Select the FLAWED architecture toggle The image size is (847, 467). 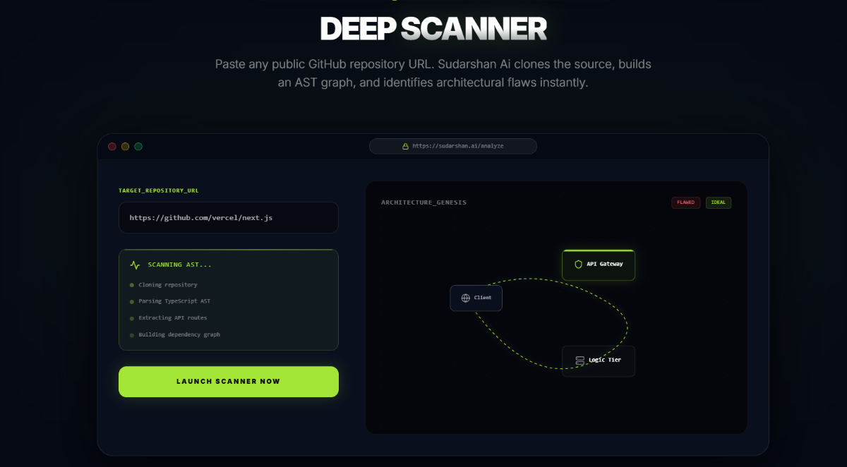[x=685, y=202]
